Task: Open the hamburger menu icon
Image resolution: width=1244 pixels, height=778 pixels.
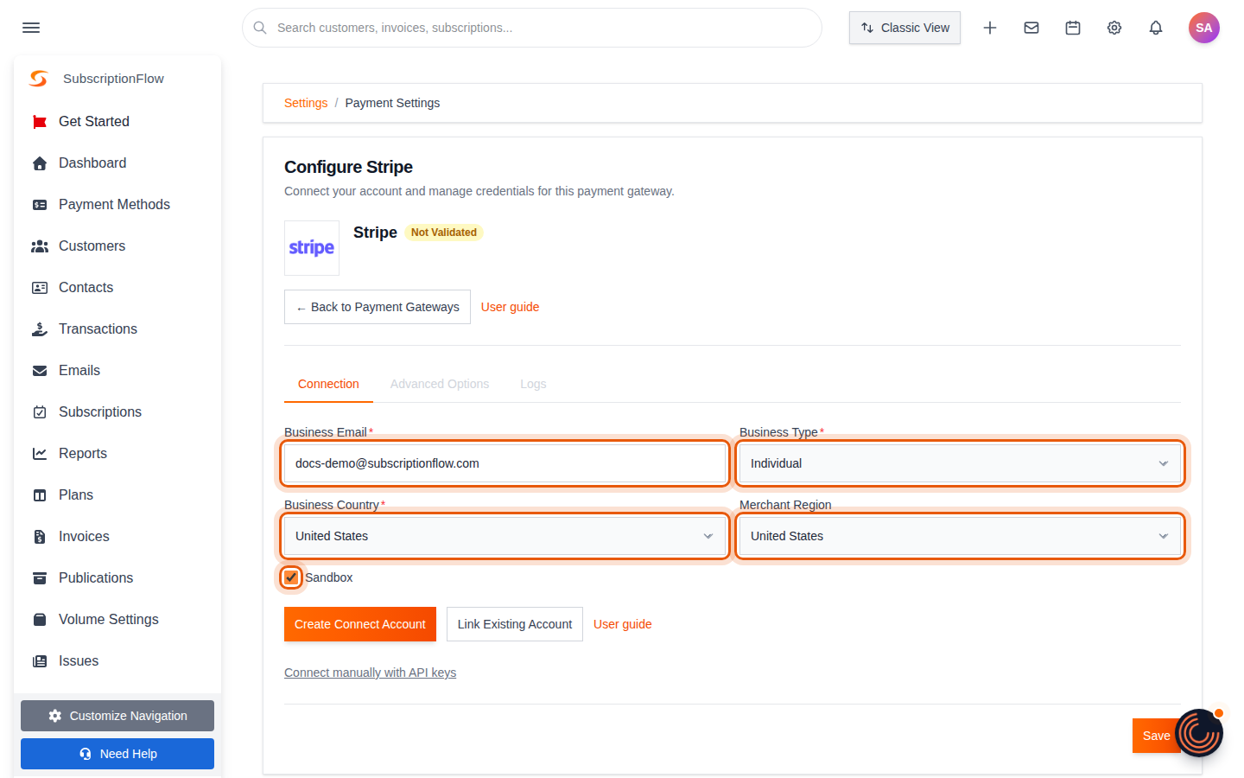Action: pyautogui.click(x=31, y=28)
